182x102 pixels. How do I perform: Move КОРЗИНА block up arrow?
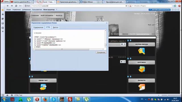point(128,59)
